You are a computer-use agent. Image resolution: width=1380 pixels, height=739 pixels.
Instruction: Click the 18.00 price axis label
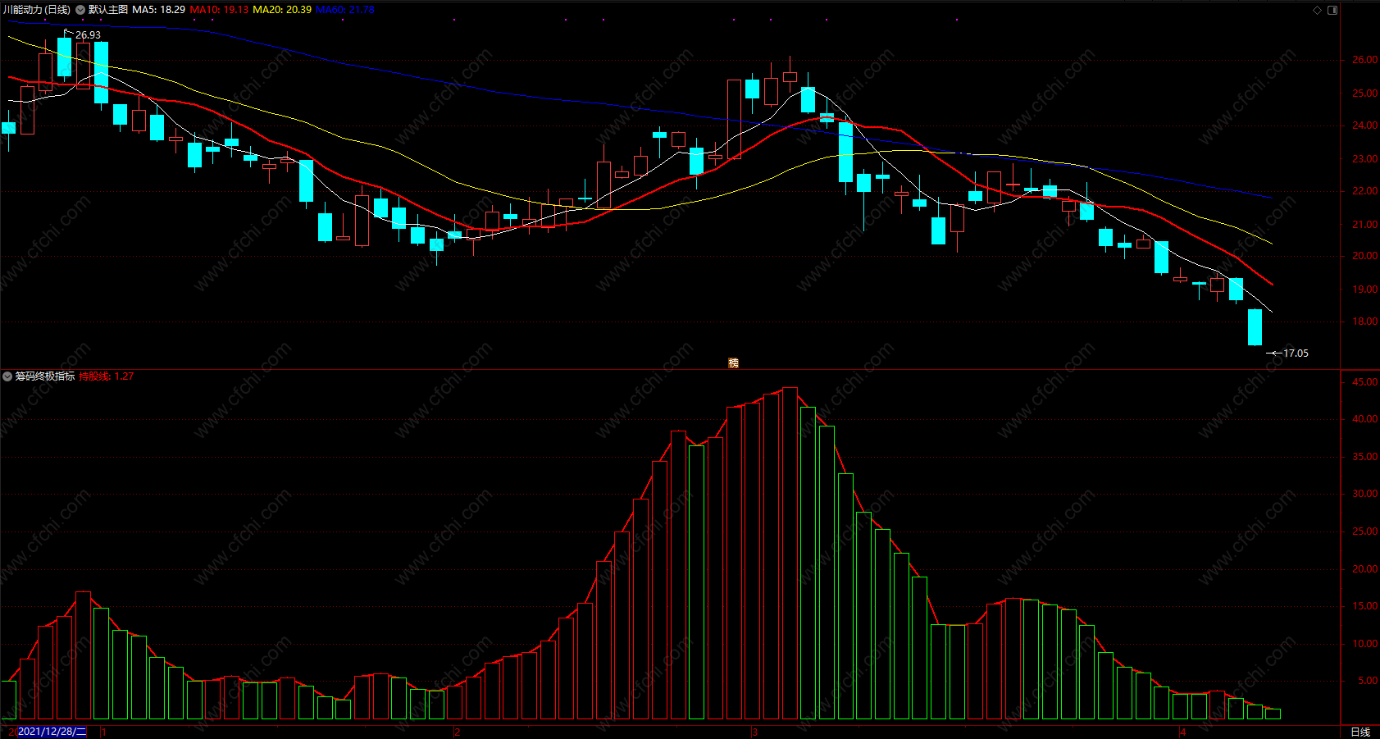(1364, 322)
